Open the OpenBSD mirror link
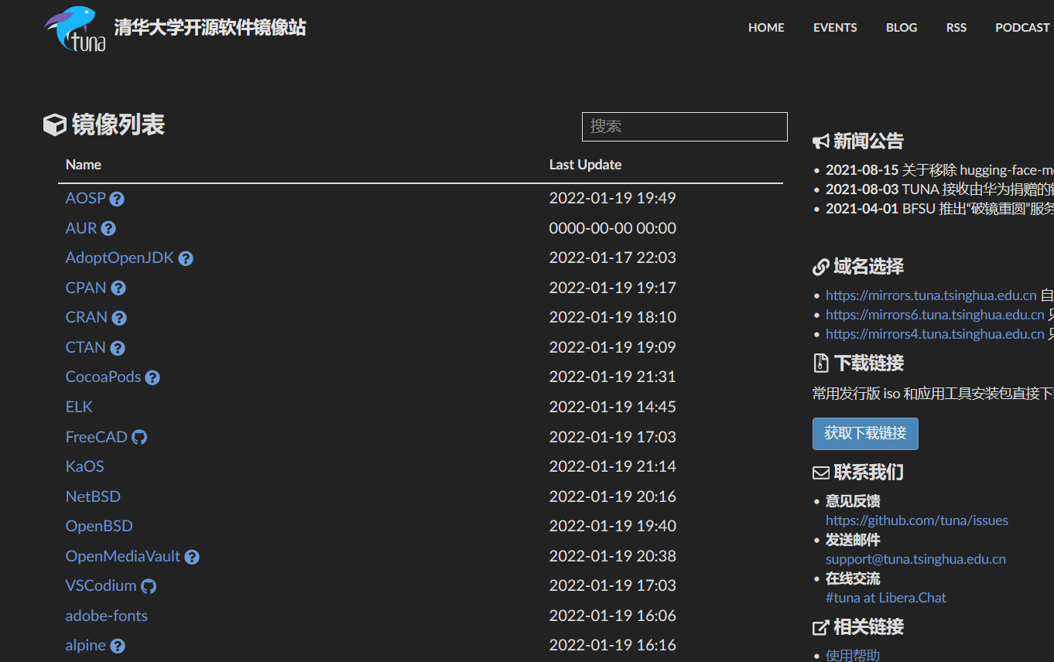1054x662 pixels. [99, 526]
